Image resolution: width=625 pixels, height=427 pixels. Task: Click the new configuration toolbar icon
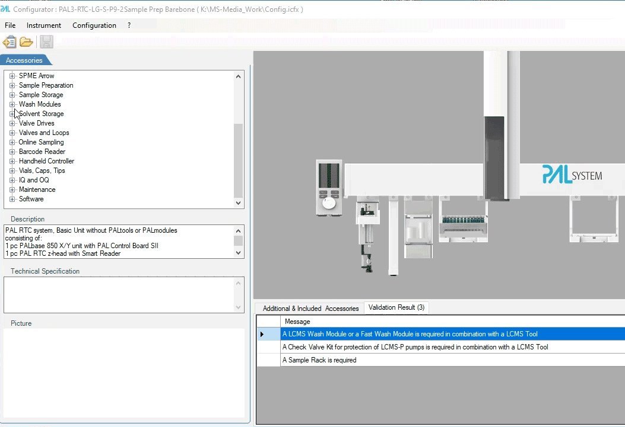(x=9, y=42)
